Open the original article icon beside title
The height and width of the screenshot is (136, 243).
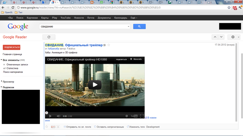coord(104,45)
